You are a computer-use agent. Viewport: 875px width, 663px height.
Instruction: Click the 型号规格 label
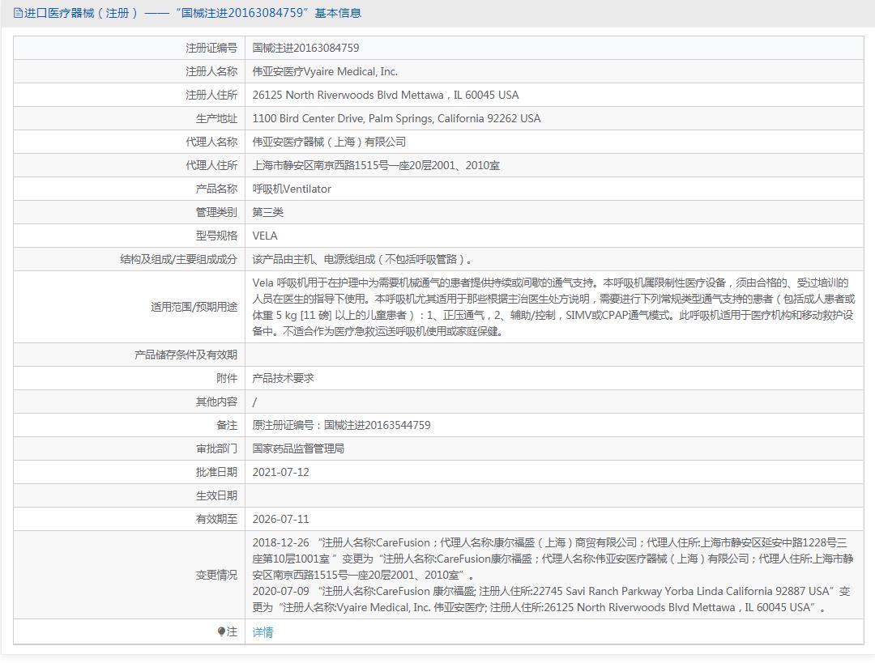216,236
